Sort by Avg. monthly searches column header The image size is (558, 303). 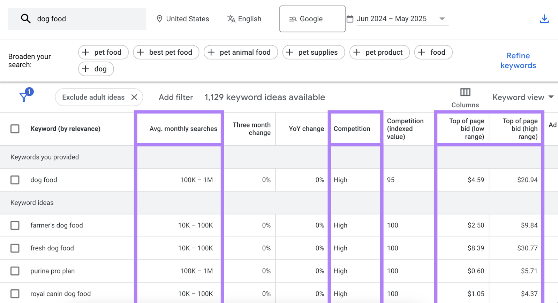click(183, 129)
